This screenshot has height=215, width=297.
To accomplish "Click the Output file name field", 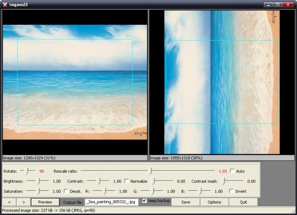I will point(111,202).
